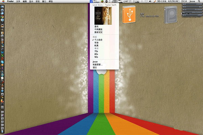This screenshot has height=135, width=203.
Task: Launch Microsoft Excel from the dock
Action: 2,56
